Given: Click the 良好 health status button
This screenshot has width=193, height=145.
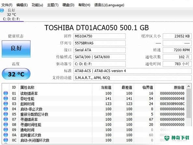Looking at the screenshot, I should pyautogui.click(x=16, y=49).
